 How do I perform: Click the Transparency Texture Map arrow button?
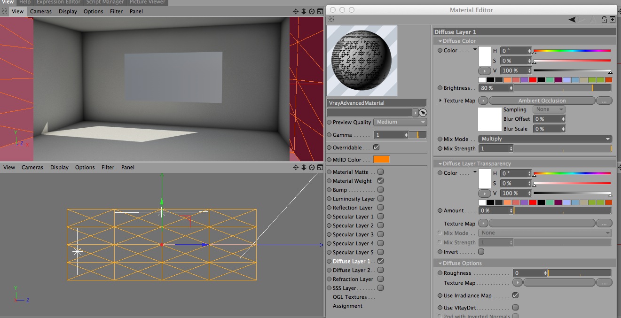(483, 224)
